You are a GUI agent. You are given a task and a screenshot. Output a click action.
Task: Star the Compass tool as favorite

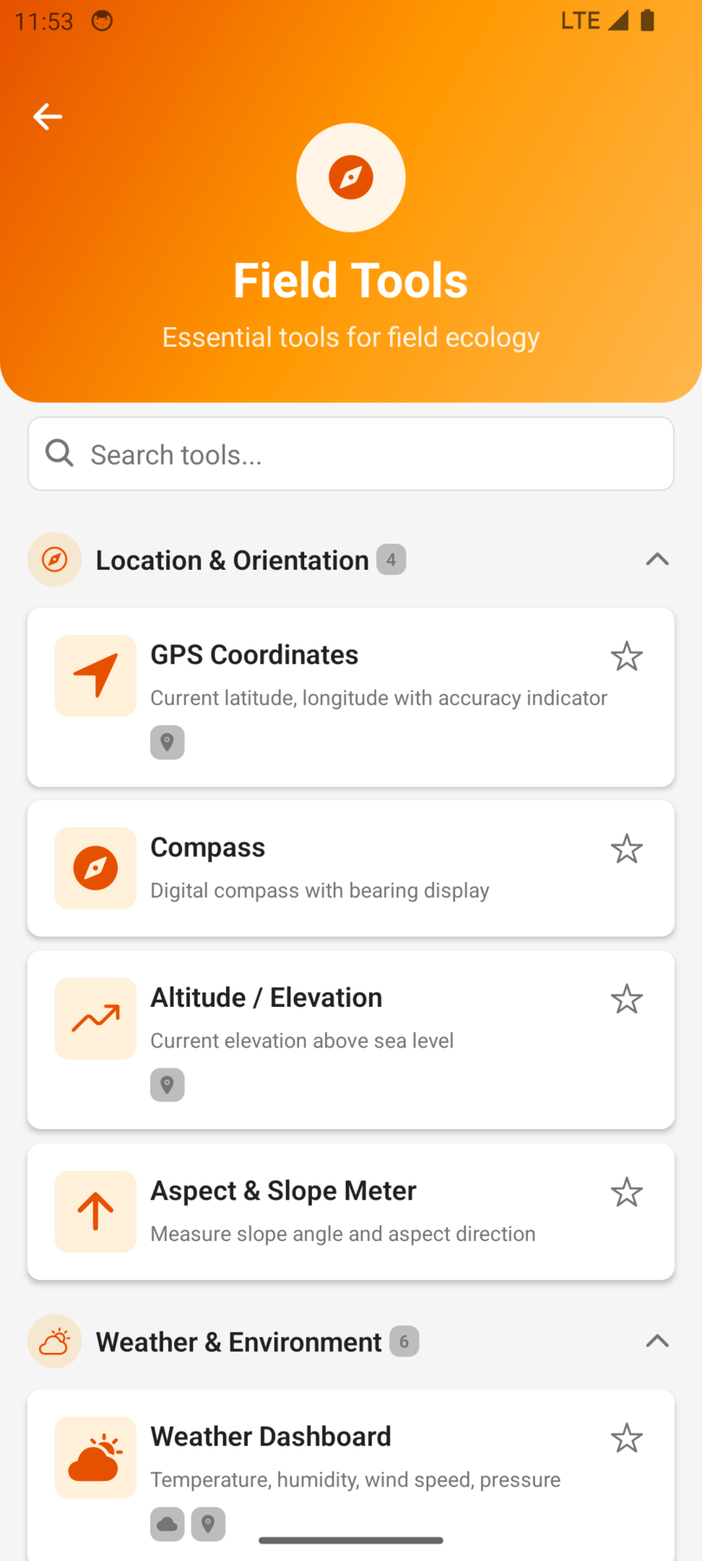627,849
